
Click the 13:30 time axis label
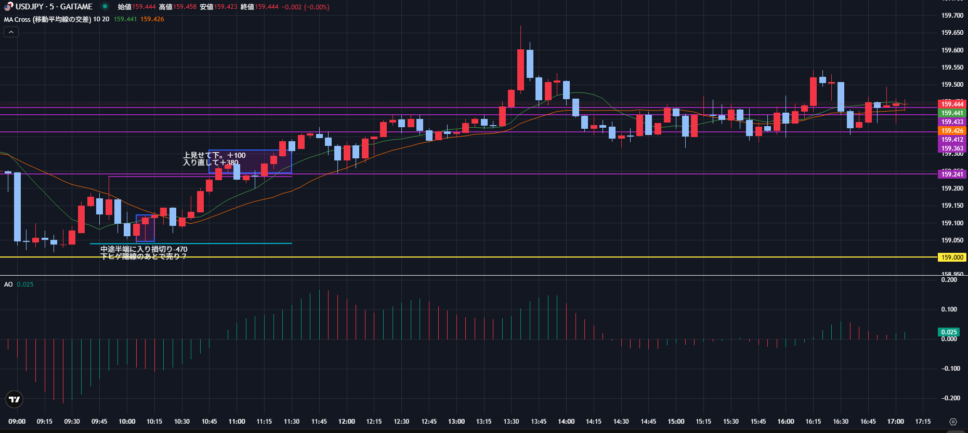pyautogui.click(x=511, y=422)
